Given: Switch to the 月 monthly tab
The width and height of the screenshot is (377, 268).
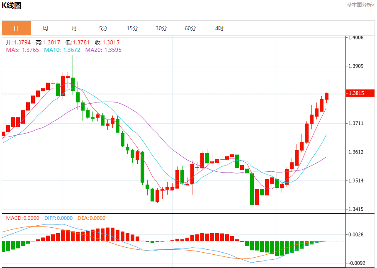Looking at the screenshot, I should coord(74,28).
